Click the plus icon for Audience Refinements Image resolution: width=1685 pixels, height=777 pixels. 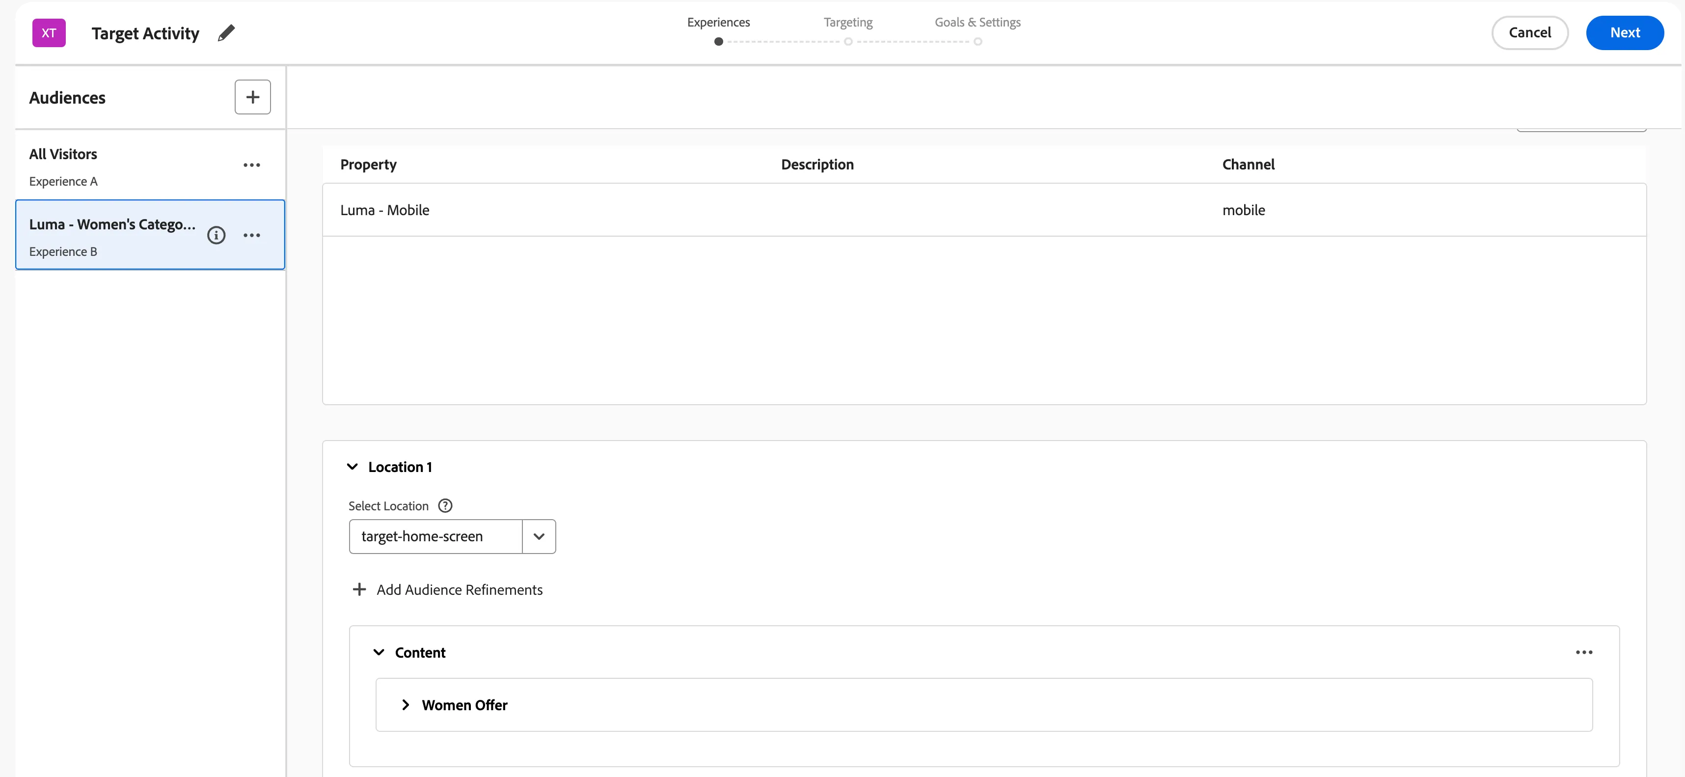pyautogui.click(x=359, y=589)
